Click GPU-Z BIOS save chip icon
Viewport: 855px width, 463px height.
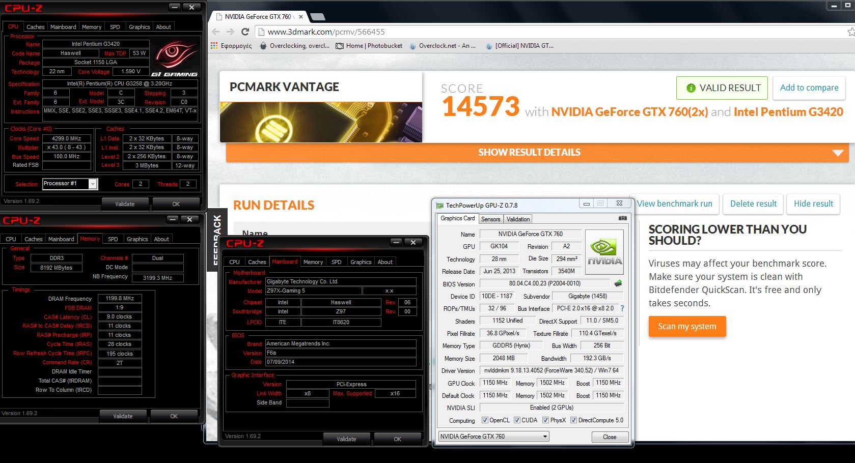618,283
